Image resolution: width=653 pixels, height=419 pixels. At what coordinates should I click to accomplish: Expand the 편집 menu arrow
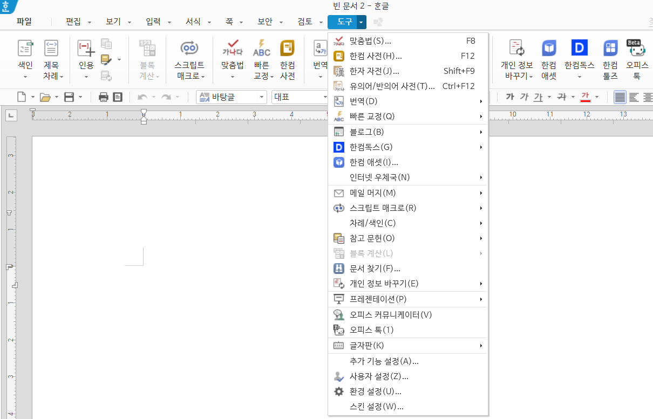[x=90, y=22]
